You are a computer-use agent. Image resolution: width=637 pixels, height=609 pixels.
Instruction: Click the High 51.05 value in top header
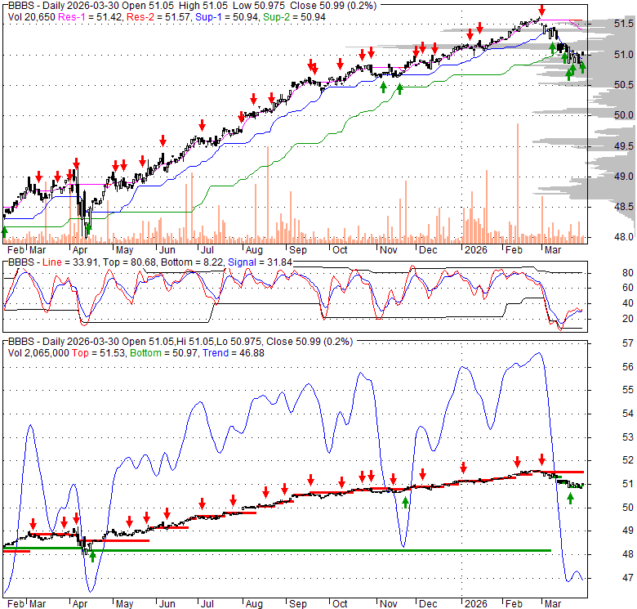click(205, 6)
